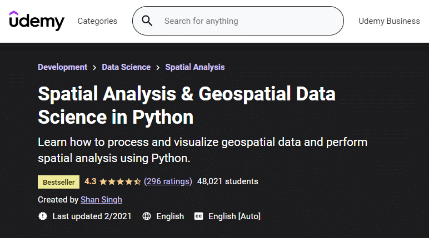Click the Bestseller badge
Viewport: 429px width, 238px height.
pos(58,182)
